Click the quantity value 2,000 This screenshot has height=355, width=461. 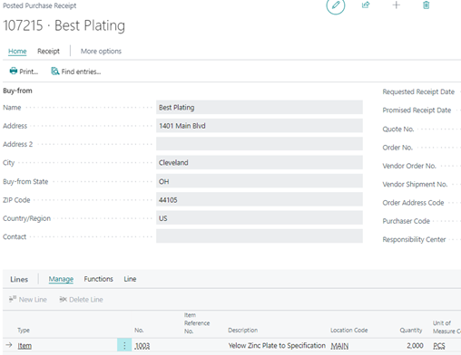pos(415,345)
